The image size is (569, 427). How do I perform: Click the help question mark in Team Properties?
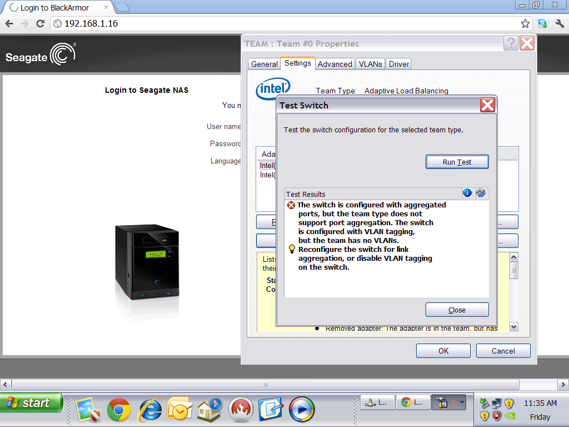click(x=511, y=43)
